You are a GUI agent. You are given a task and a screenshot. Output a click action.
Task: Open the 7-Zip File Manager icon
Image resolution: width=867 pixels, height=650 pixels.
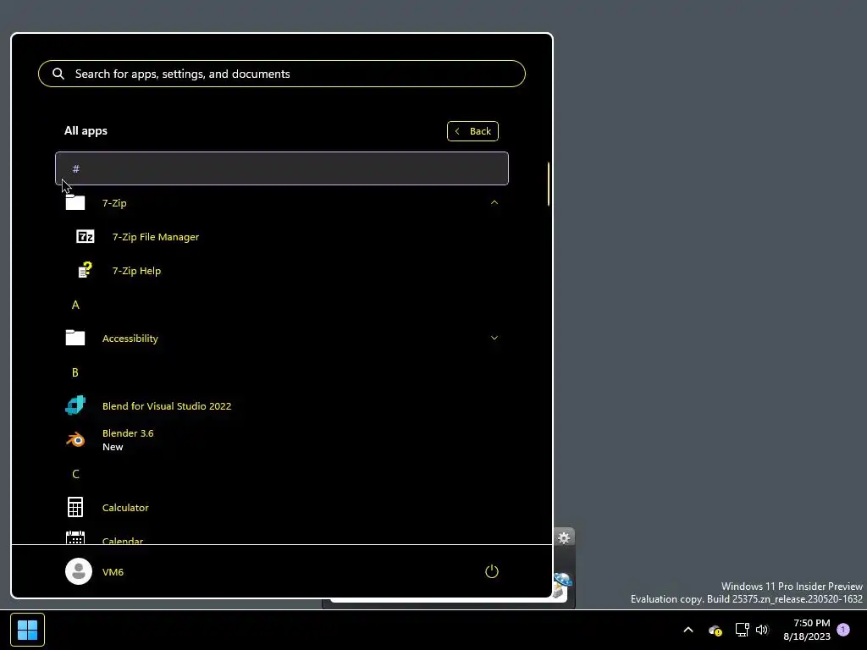pyautogui.click(x=86, y=237)
